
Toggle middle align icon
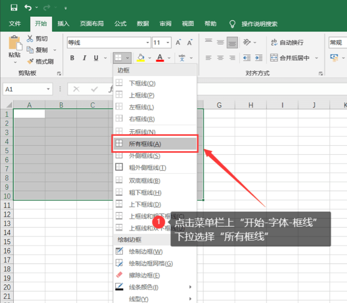(x=220, y=42)
